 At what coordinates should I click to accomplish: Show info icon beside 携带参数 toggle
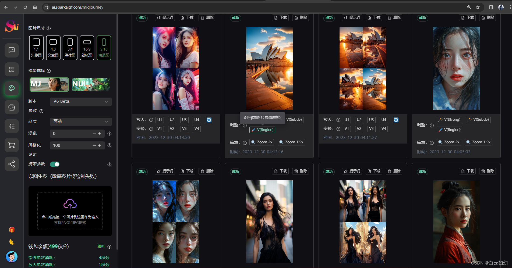(x=110, y=165)
